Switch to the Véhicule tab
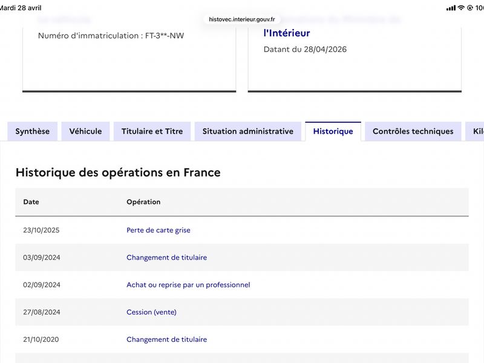Image resolution: width=484 pixels, height=363 pixels. pos(85,131)
